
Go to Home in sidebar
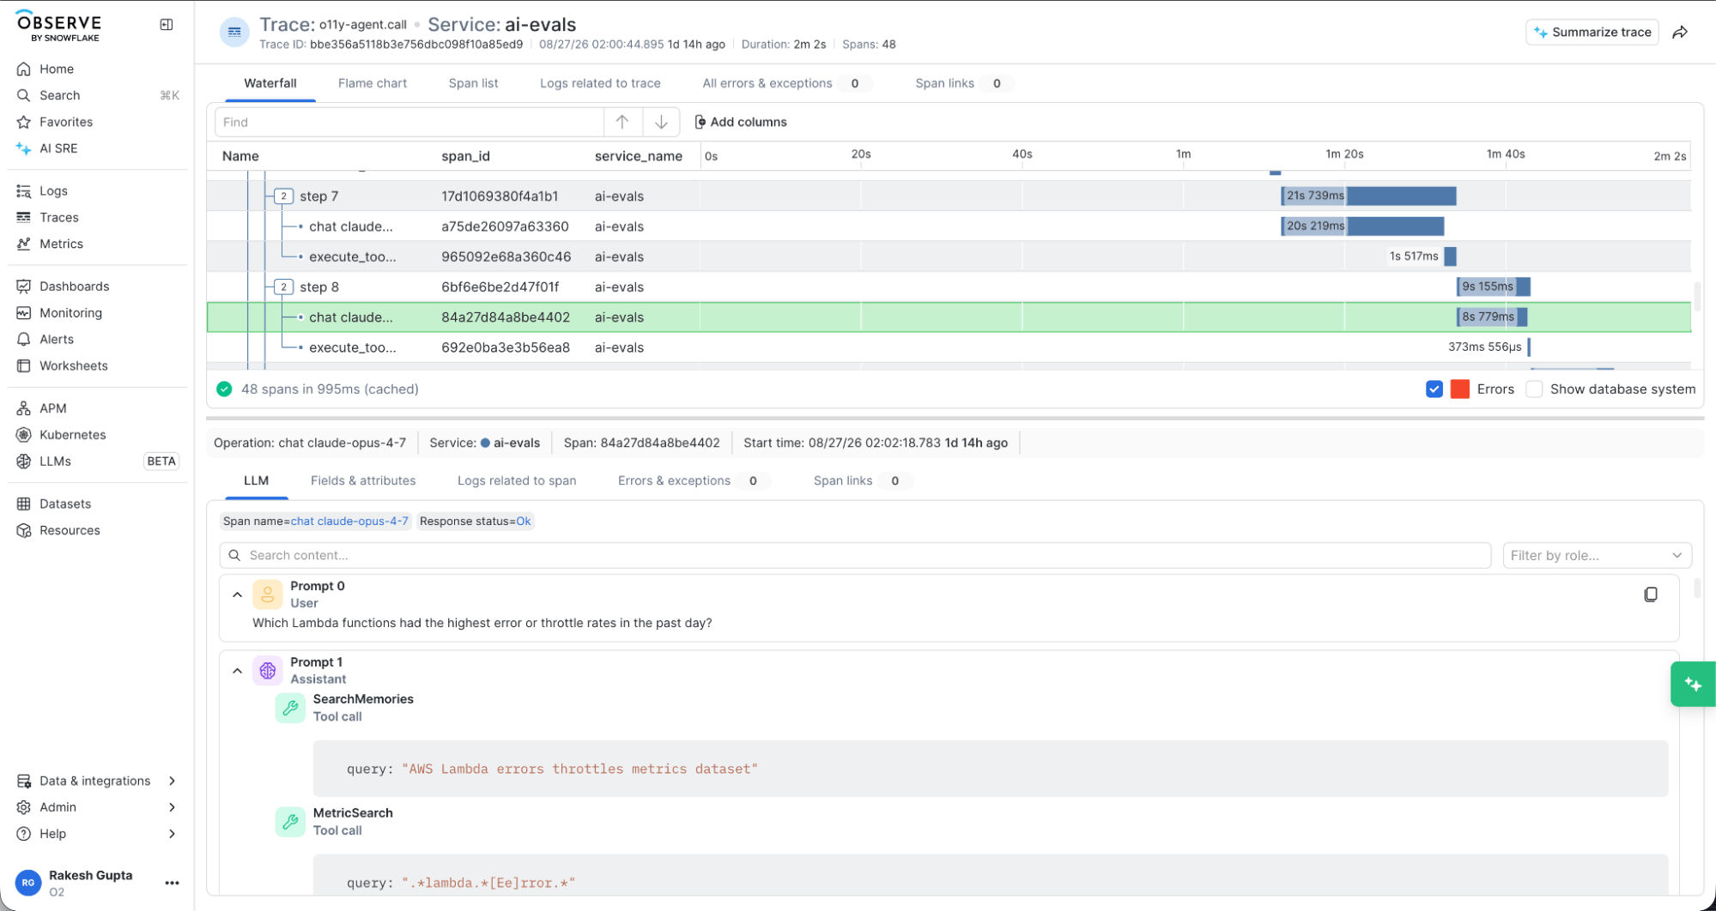pos(57,69)
